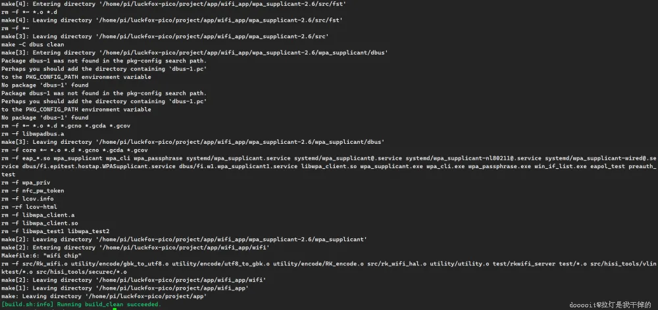Click the "rm -f core *~ *.o" line

tap(74, 150)
